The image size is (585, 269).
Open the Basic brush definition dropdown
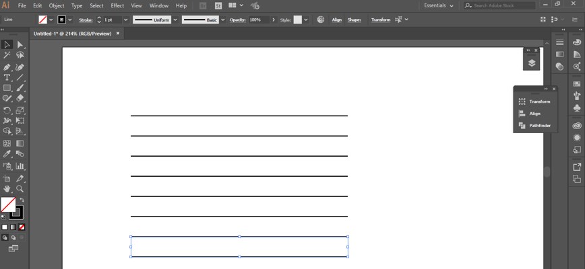coord(223,20)
